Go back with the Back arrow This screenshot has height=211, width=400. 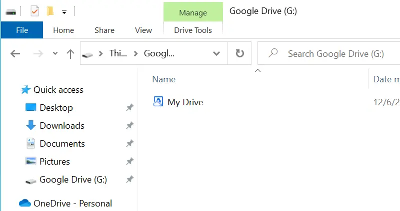(15, 53)
